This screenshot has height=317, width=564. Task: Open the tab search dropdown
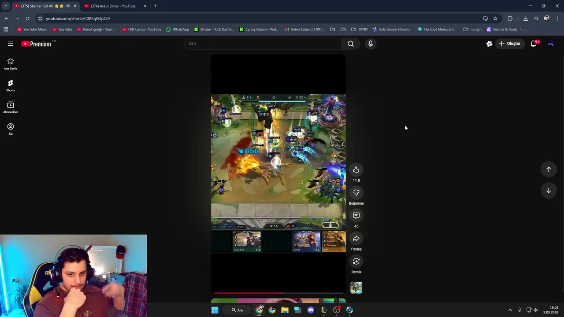pos(6,6)
